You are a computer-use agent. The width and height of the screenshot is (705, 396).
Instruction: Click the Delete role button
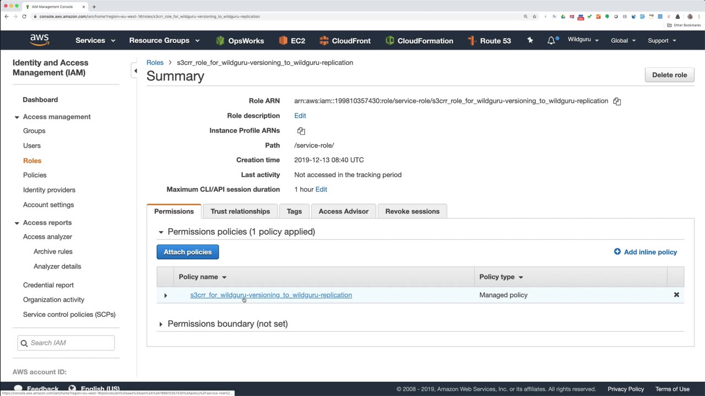670,75
